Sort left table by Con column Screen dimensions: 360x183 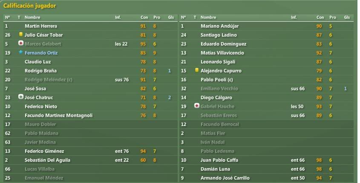(144, 17)
